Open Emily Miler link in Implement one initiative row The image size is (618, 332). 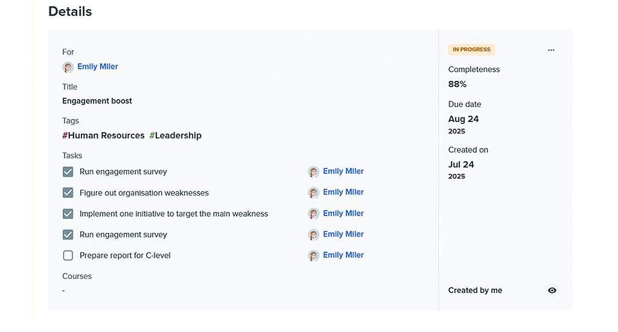pyautogui.click(x=343, y=213)
